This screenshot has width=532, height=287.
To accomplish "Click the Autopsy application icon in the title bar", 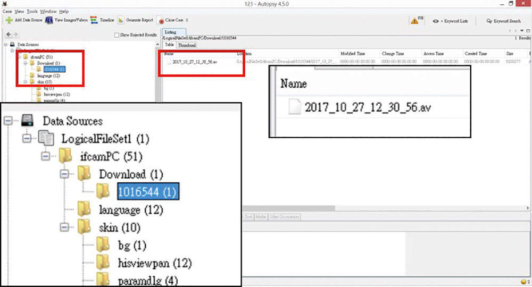I will pyautogui.click(x=5, y=4).
